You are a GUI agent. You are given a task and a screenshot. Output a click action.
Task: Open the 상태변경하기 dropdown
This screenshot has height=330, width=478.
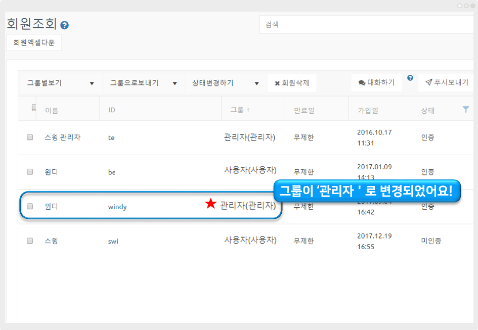pos(225,83)
